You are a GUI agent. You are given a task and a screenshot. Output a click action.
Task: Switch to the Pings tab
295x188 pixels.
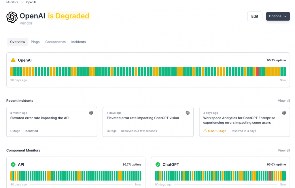tap(35, 42)
